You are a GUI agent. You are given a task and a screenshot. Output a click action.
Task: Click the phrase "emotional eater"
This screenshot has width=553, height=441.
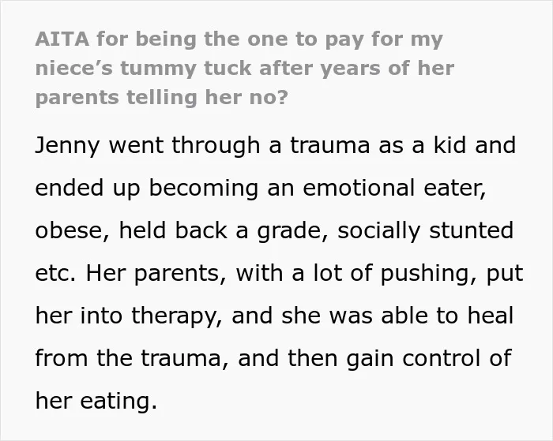tap(394, 188)
